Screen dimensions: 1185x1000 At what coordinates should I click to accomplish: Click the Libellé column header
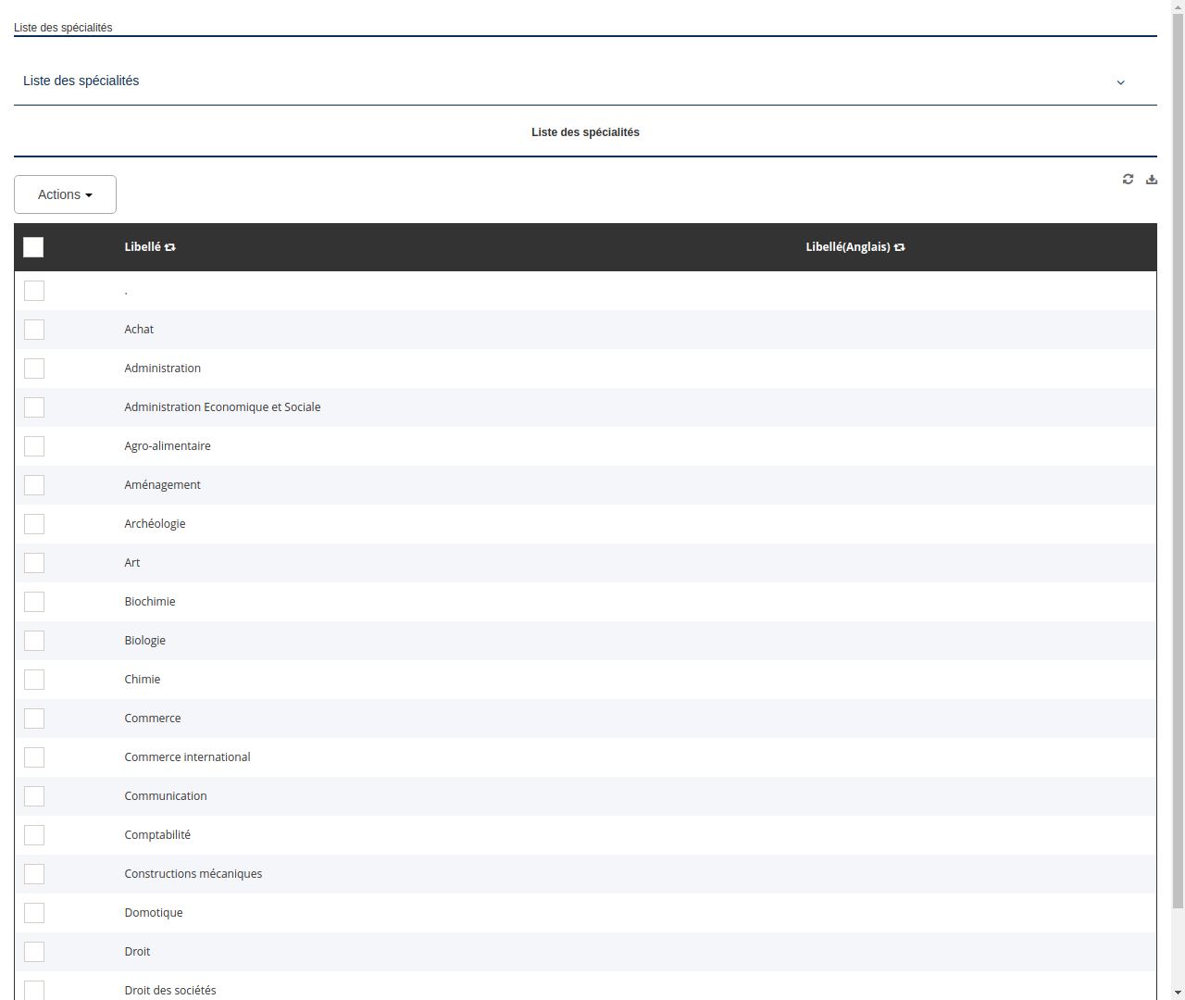click(143, 247)
